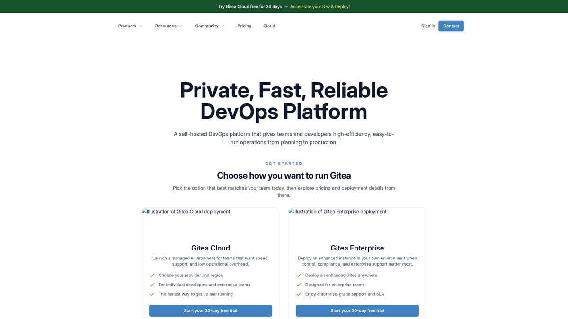The height and width of the screenshot is (319, 568).
Task: Click the Private, Fast, Reliable DevOps Platform headline
Action: point(284,101)
